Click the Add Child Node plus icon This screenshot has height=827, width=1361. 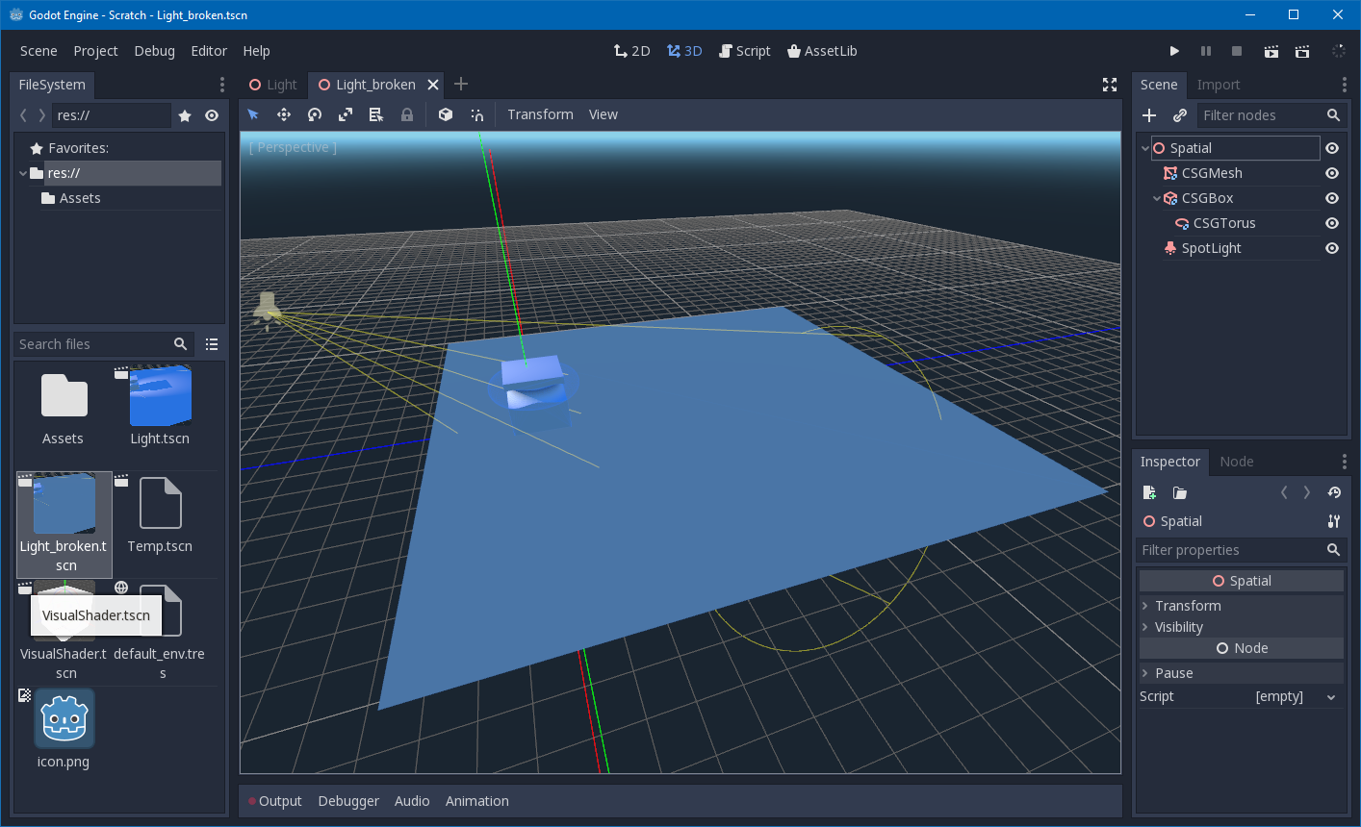[x=1149, y=114]
